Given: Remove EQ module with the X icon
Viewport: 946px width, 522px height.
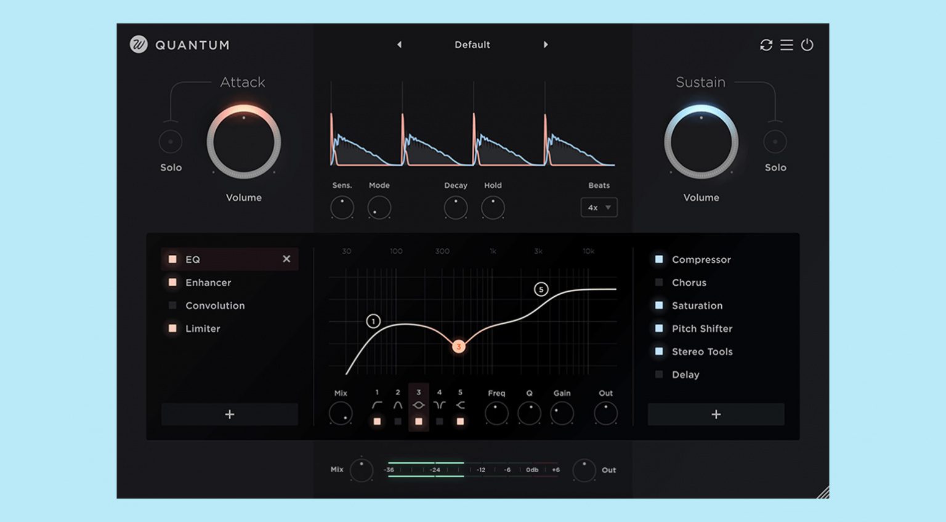Looking at the screenshot, I should (x=286, y=259).
